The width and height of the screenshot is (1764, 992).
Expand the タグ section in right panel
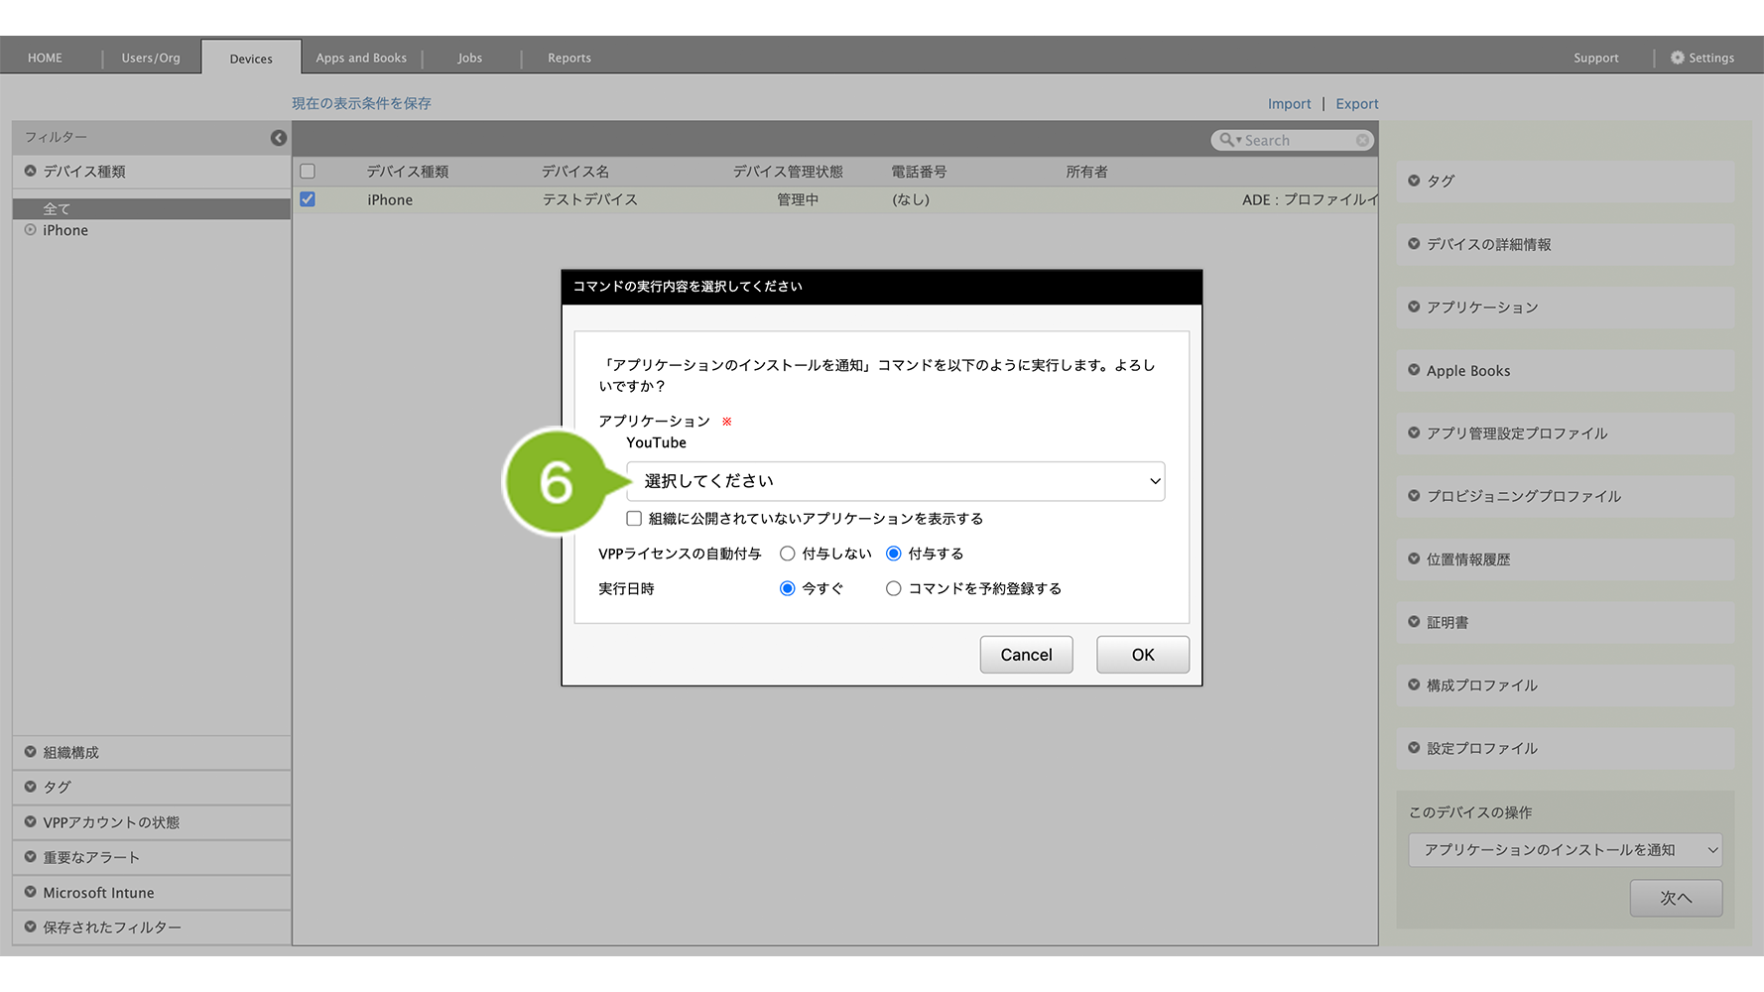click(1414, 181)
